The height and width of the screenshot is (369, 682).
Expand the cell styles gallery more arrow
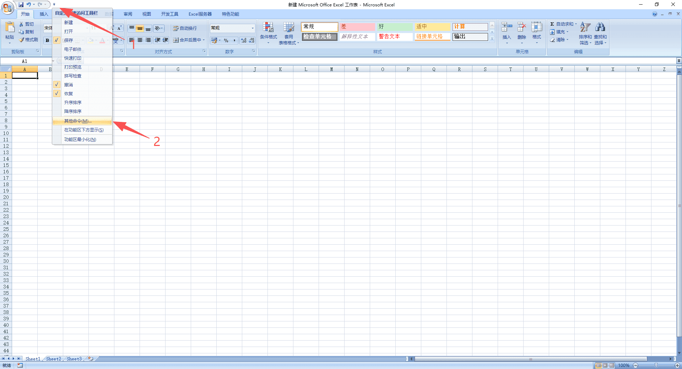click(492, 39)
